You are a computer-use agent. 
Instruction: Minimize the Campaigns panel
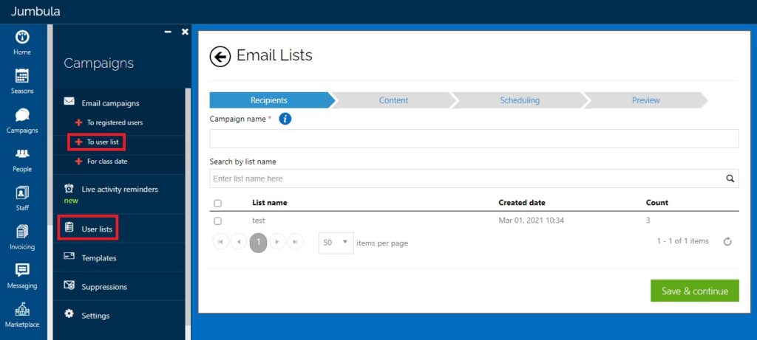pos(168,32)
